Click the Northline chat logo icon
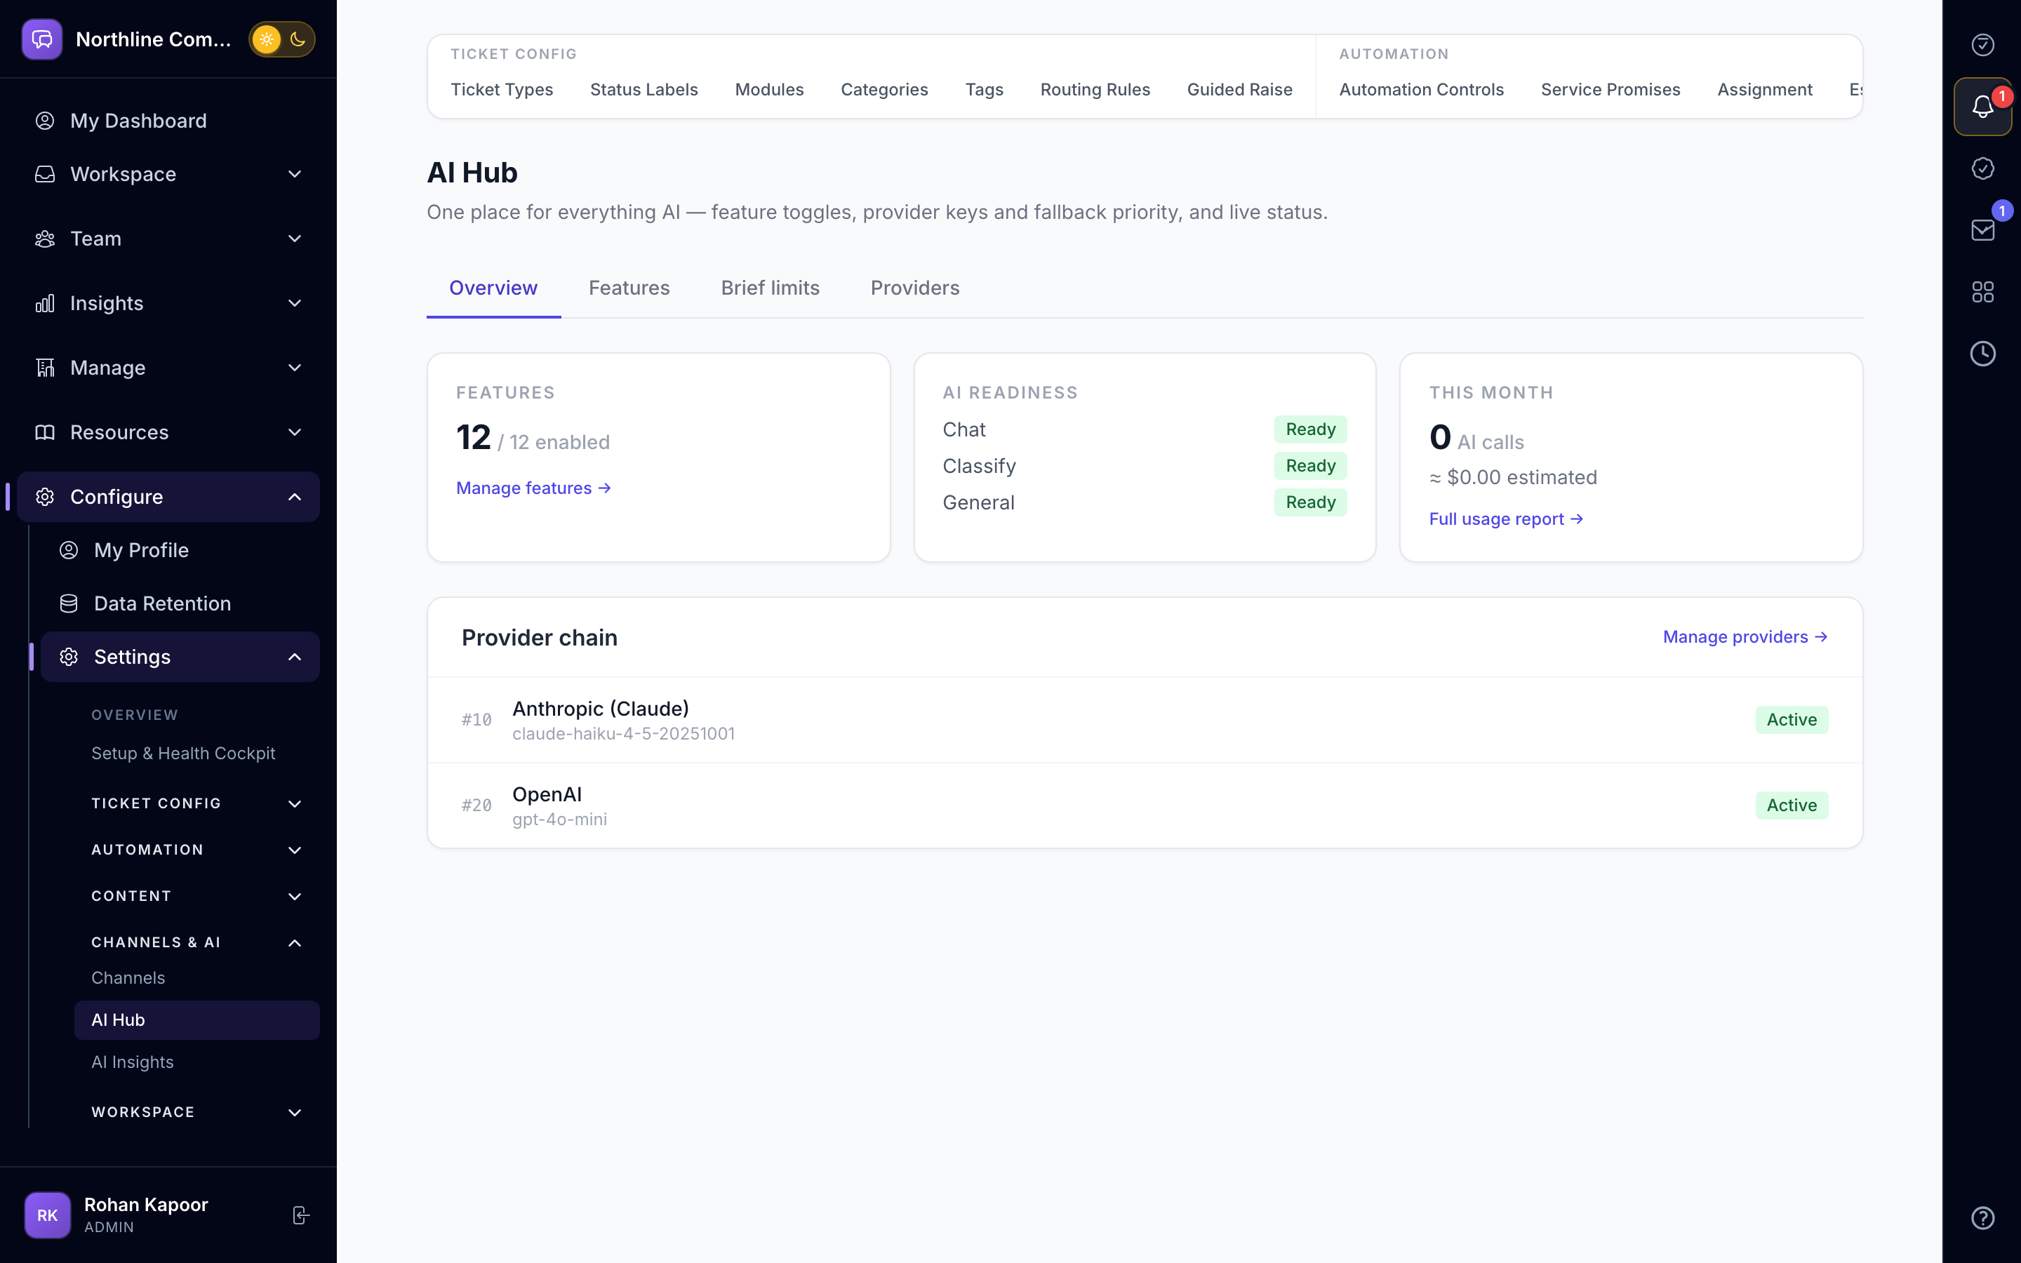The width and height of the screenshot is (2021, 1263). pos(42,39)
